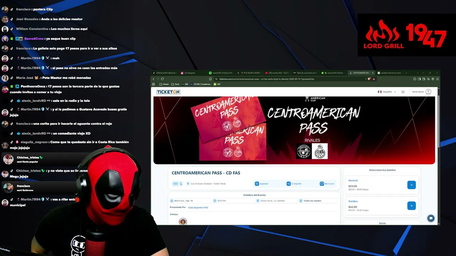This screenshot has width=456, height=256.
Task: Switch to the Tabla de posiciones tab
Action: click(x=305, y=73)
